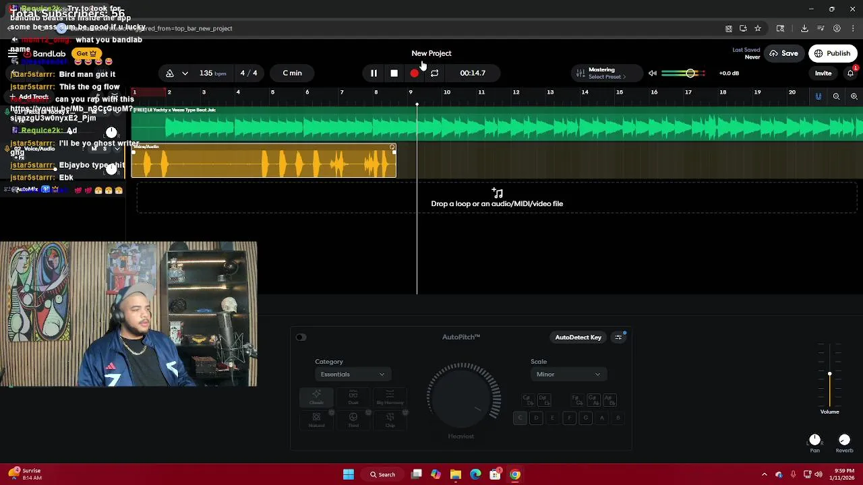Mute master output speaker icon
The image size is (863, 485).
(x=653, y=73)
